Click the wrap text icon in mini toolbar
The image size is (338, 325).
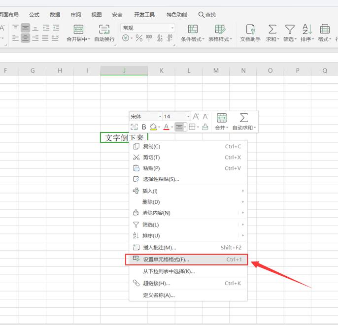click(135, 127)
